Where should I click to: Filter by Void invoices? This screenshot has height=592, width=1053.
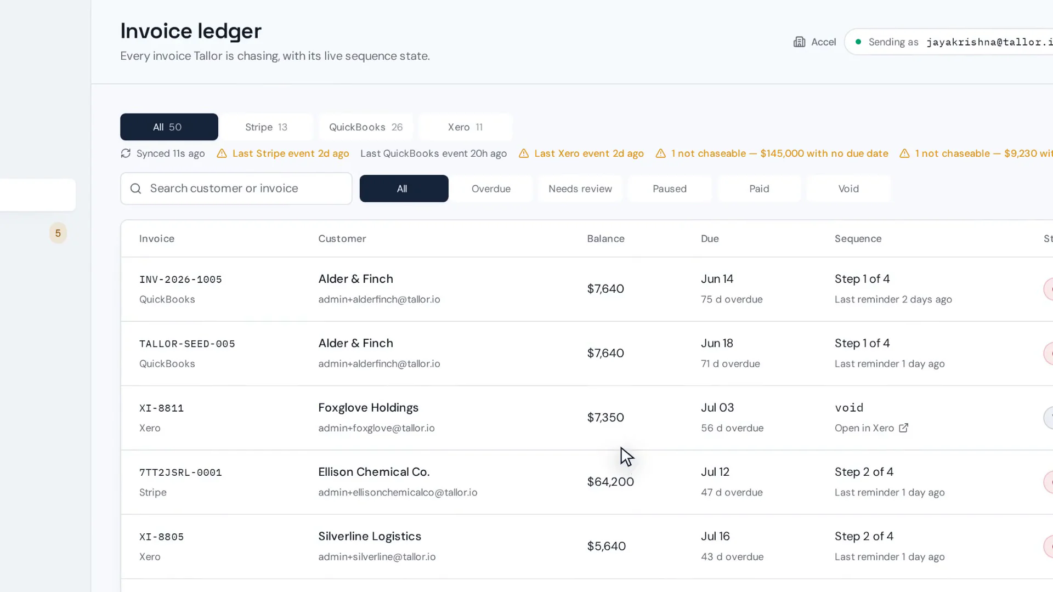[848, 189]
